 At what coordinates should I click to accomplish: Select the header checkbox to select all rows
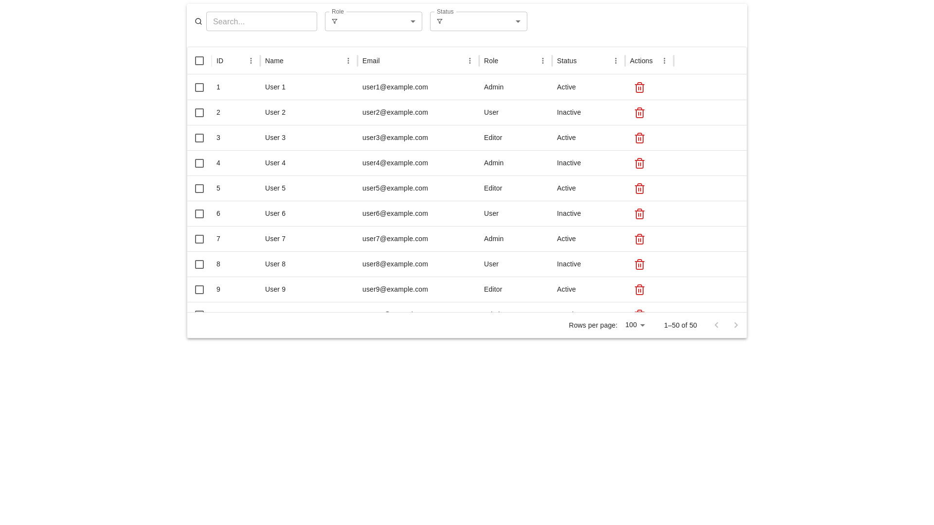[199, 61]
